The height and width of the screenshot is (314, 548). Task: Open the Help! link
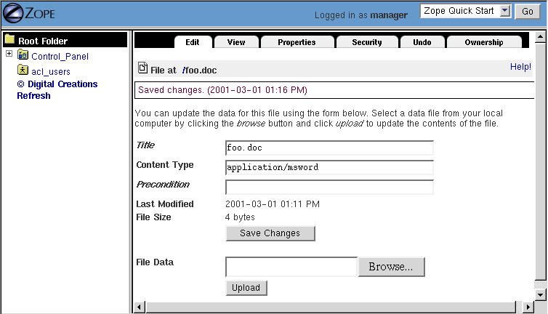point(520,67)
